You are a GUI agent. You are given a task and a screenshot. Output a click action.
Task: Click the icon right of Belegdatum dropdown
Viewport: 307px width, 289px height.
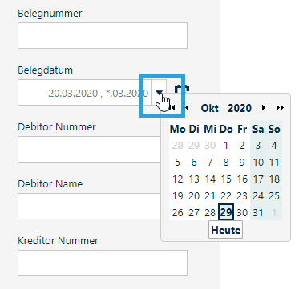182,89
